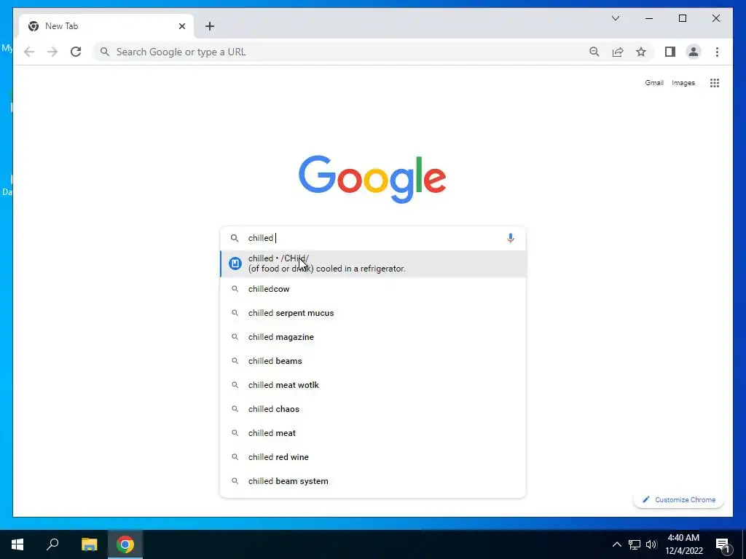This screenshot has width=746, height=559.
Task: Pick the chilled red wine suggestion
Action: [372, 457]
